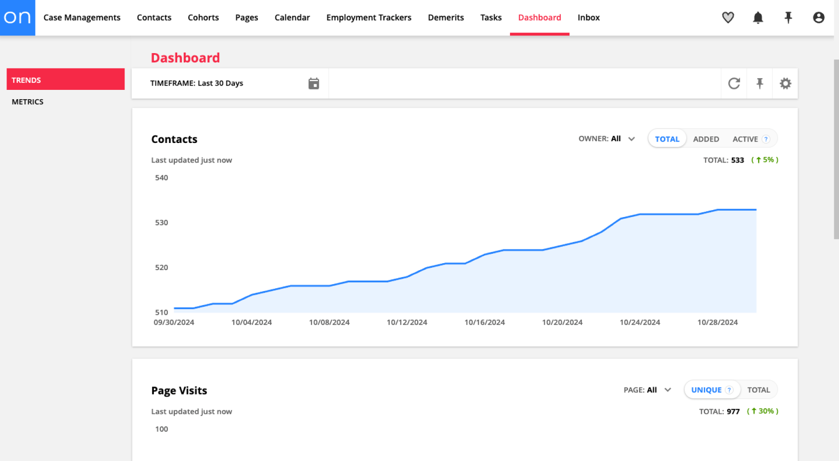This screenshot has height=461, width=839.
Task: Refresh the dashboard with the reload icon
Action: click(734, 83)
